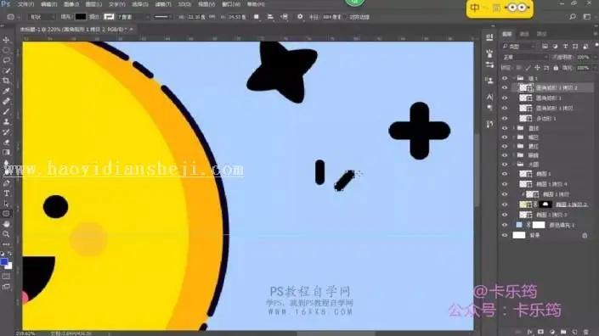
Task: Expand the 腮红 group arrow
Action: pyautogui.click(x=514, y=147)
